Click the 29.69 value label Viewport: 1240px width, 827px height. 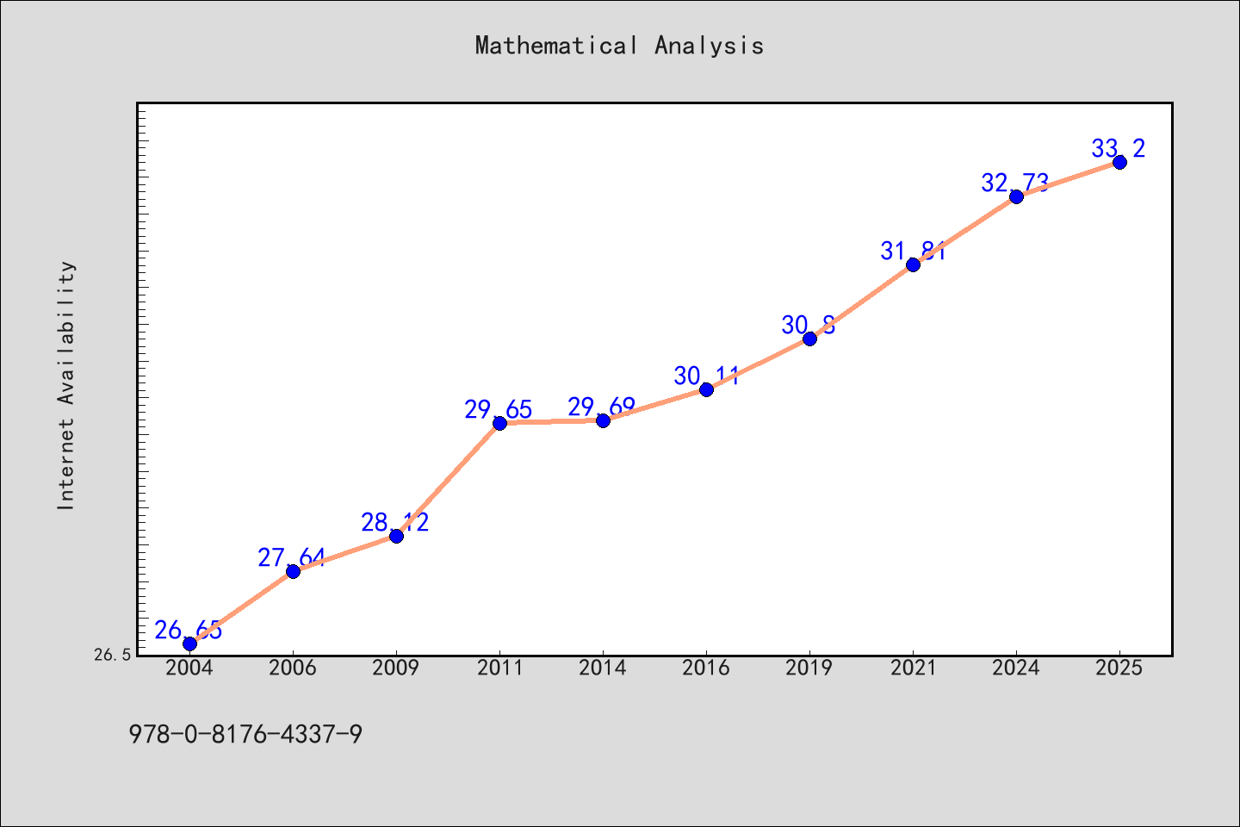click(602, 407)
